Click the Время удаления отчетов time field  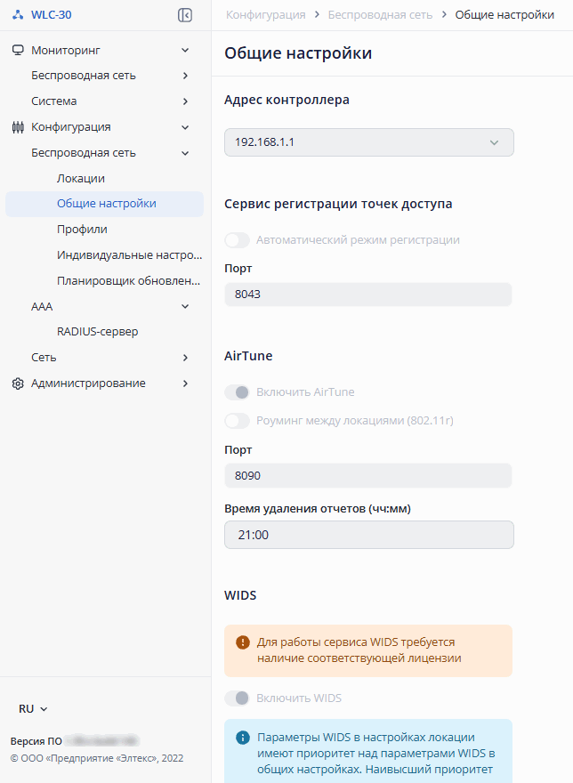(x=369, y=535)
